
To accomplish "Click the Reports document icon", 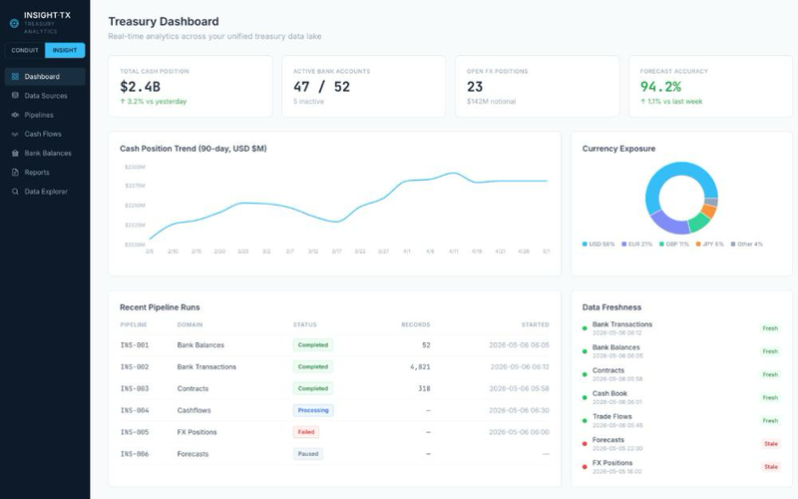I will coord(15,172).
